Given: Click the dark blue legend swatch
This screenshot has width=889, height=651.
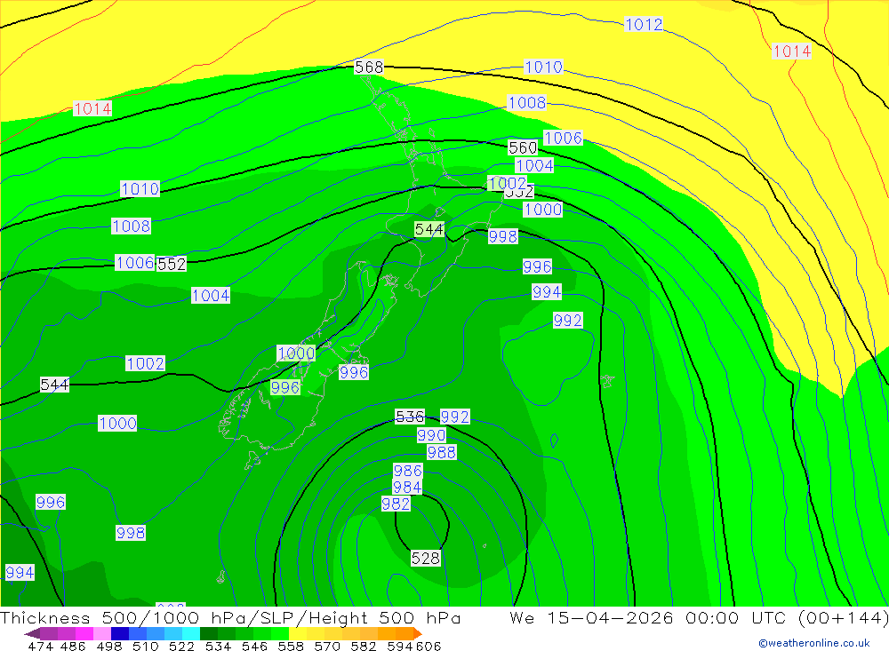Looking at the screenshot, I should pos(120,633).
